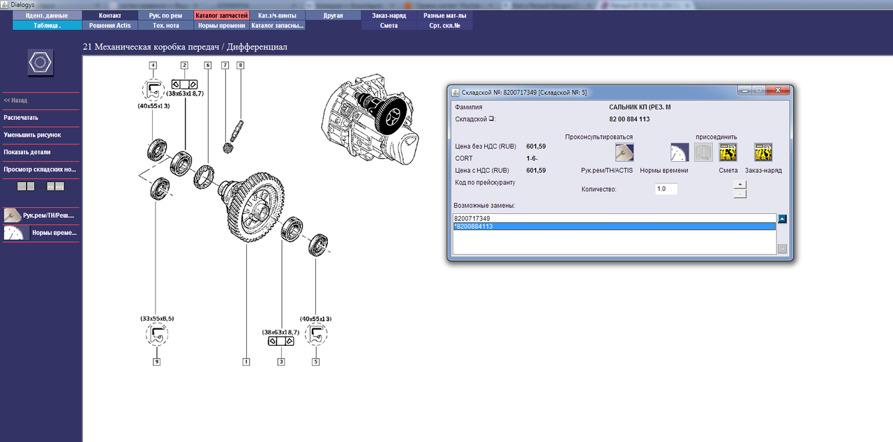Select callout number 6 in the diagram

click(x=208, y=66)
